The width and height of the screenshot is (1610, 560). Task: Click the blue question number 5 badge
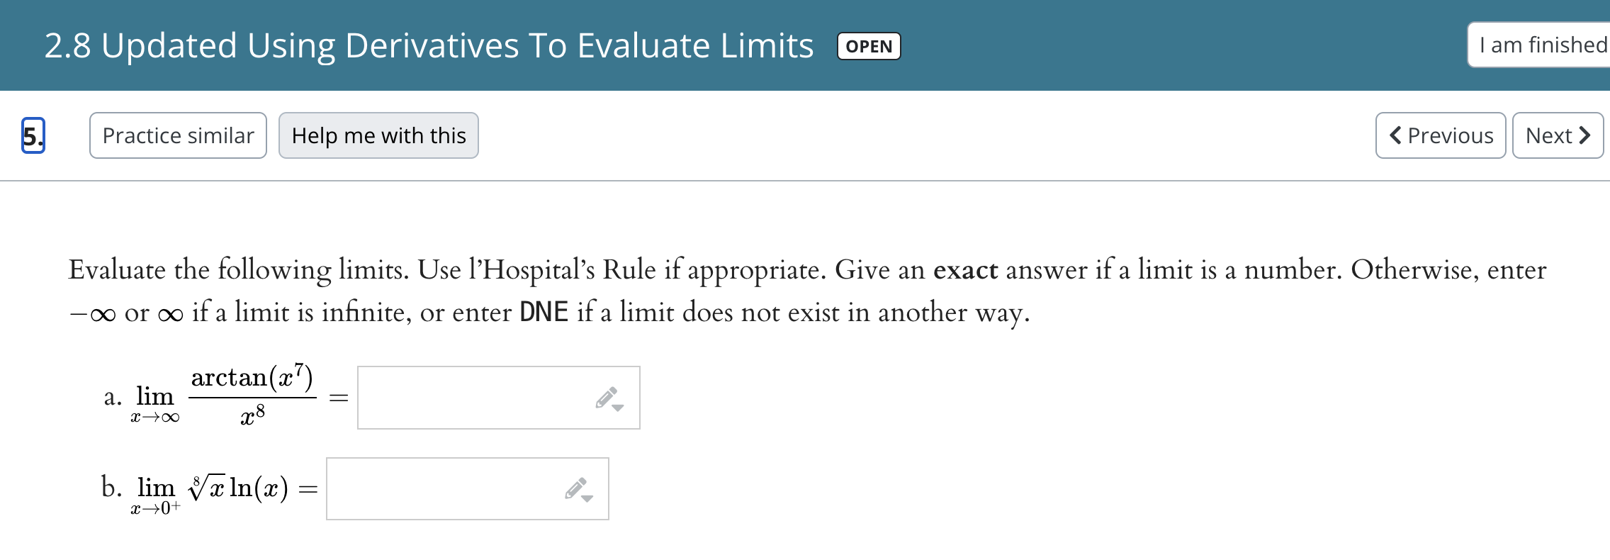click(x=31, y=136)
